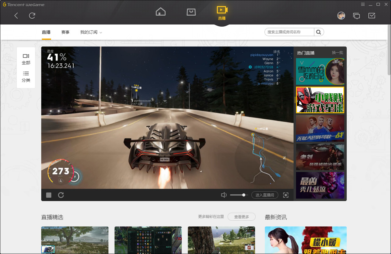Open the WeGame main menu hamburger icon
This screenshot has width=391, height=254.
click(363, 4)
